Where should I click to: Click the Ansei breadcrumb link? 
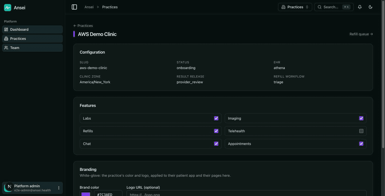(89, 7)
